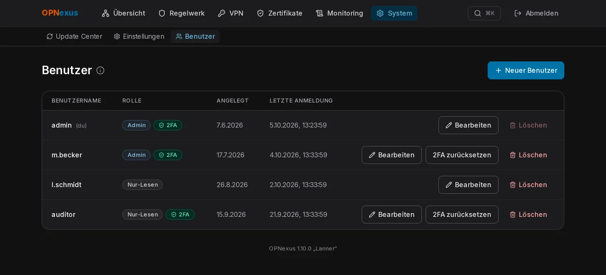Click the Admin role badge for m.becker
This screenshot has width=606, height=275.
tap(136, 155)
